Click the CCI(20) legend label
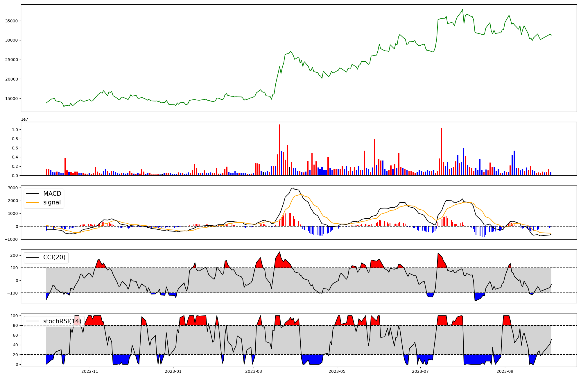Screen dimensions: 581x378 [54, 257]
